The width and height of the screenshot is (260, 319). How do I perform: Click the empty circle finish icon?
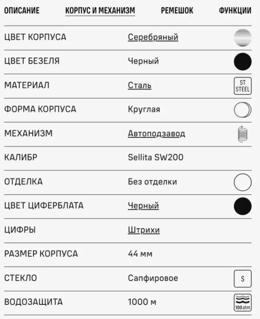(242, 182)
